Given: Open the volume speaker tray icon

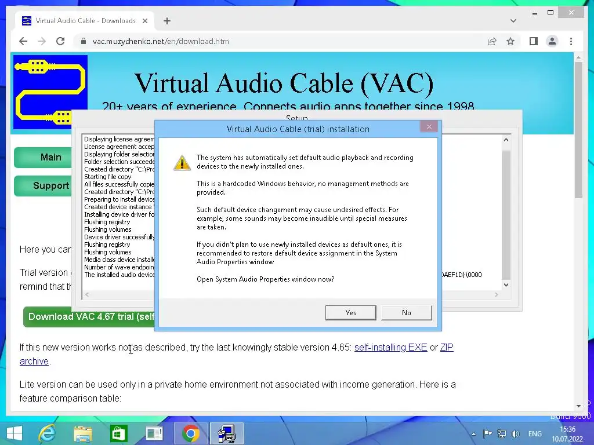Looking at the screenshot, I should coord(515,433).
